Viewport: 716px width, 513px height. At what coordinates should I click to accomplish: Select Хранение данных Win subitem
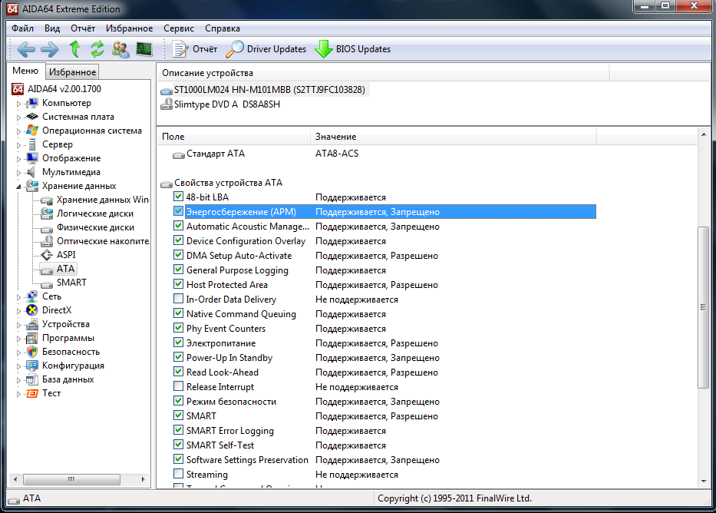pos(102,200)
